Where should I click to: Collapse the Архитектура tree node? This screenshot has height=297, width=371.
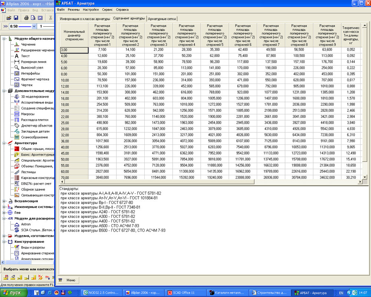click(x=4, y=143)
